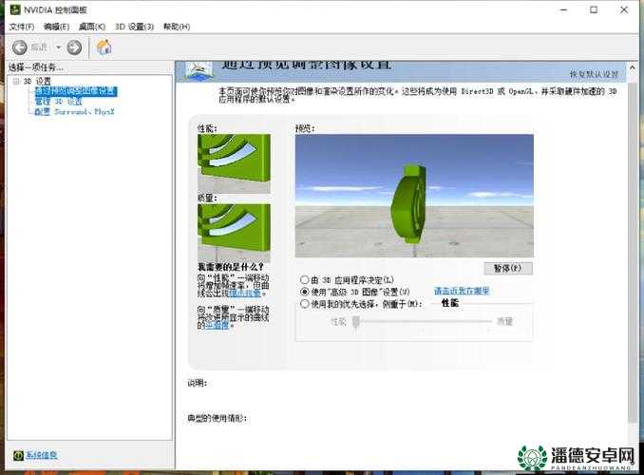The image size is (644, 475).
Task: Click the NVIDIA logo in title bar
Action: (x=15, y=9)
